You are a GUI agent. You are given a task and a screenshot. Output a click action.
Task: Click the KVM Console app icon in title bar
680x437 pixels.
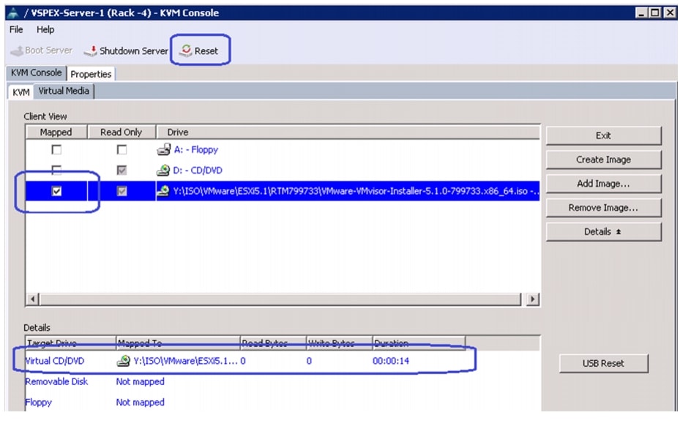(13, 13)
